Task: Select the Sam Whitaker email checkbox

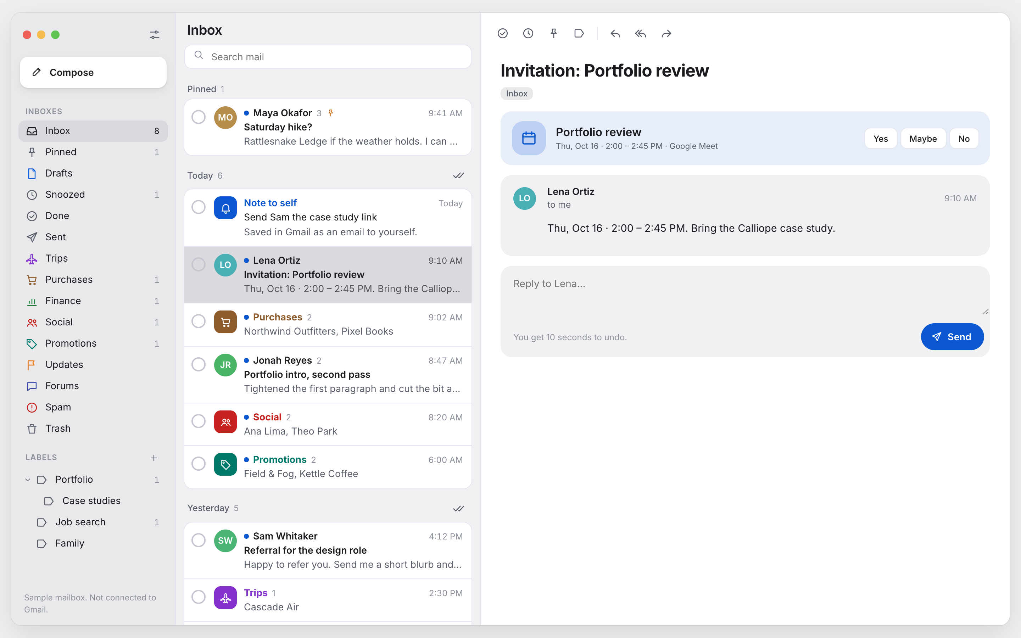Action: click(198, 540)
